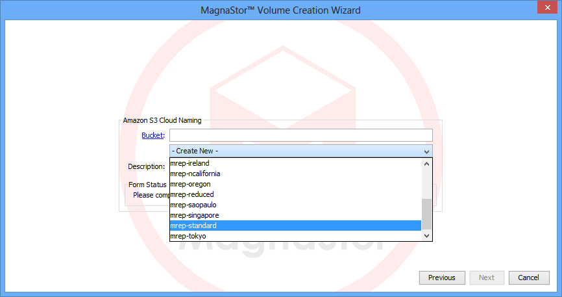Click the Bucket hyperlink label

pos(153,135)
